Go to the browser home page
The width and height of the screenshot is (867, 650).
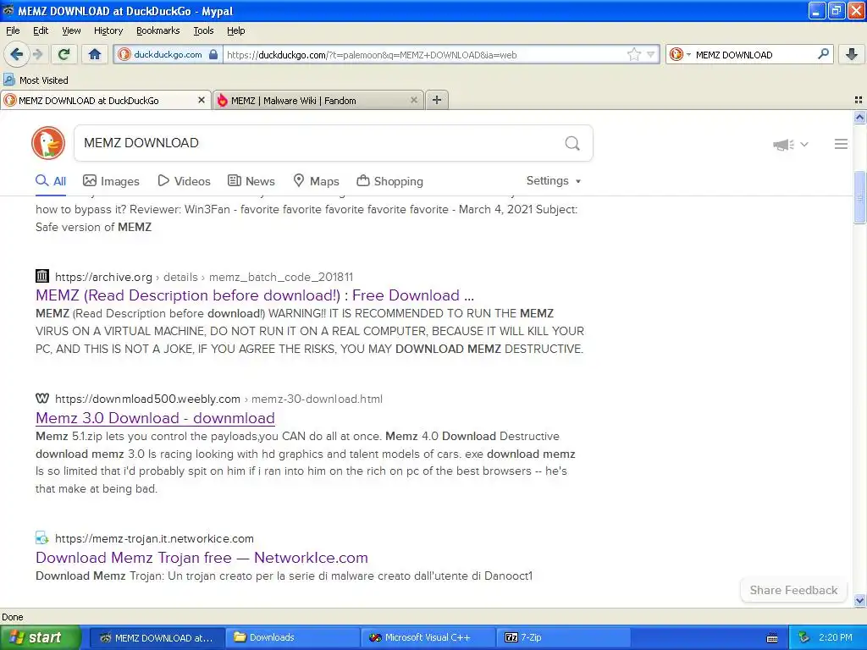[95, 54]
